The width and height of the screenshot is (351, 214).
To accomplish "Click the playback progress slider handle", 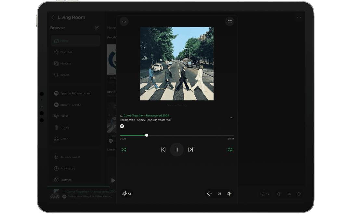I will pyautogui.click(x=147, y=135).
